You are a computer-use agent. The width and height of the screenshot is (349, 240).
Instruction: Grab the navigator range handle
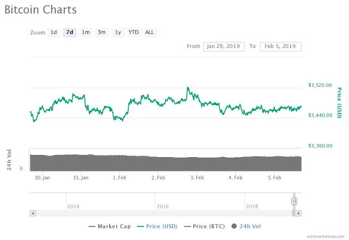[x=294, y=201]
